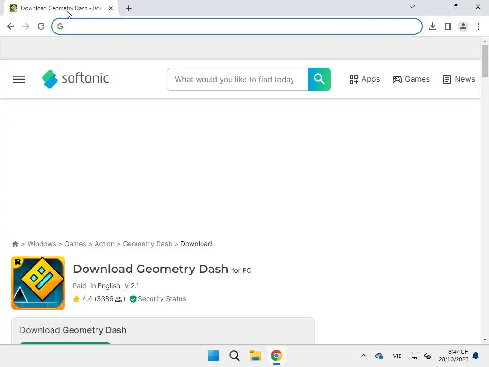Click the 4.4 star rating
489x367 pixels.
pyautogui.click(x=98, y=299)
